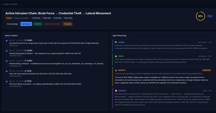Click the SCANNER tag on the Kerberoasting continues event
This screenshot has height=113, width=216.
[x=28, y=61]
